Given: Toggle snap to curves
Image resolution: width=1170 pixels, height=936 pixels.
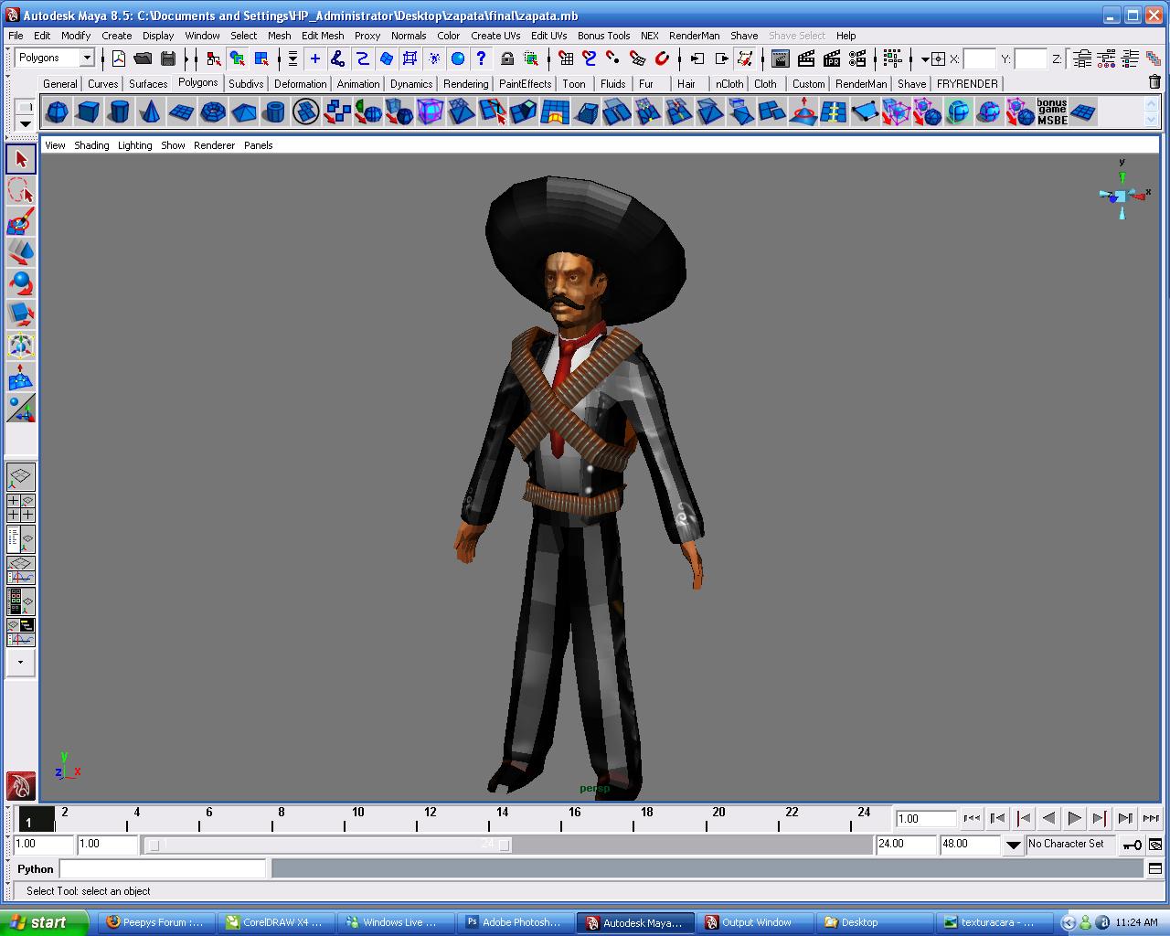Looking at the screenshot, I should coord(590,58).
